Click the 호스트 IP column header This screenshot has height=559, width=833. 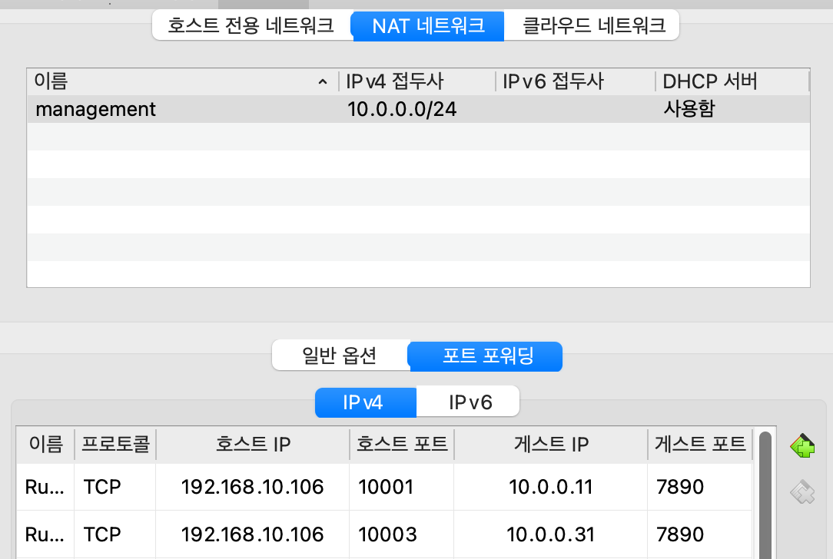253,444
